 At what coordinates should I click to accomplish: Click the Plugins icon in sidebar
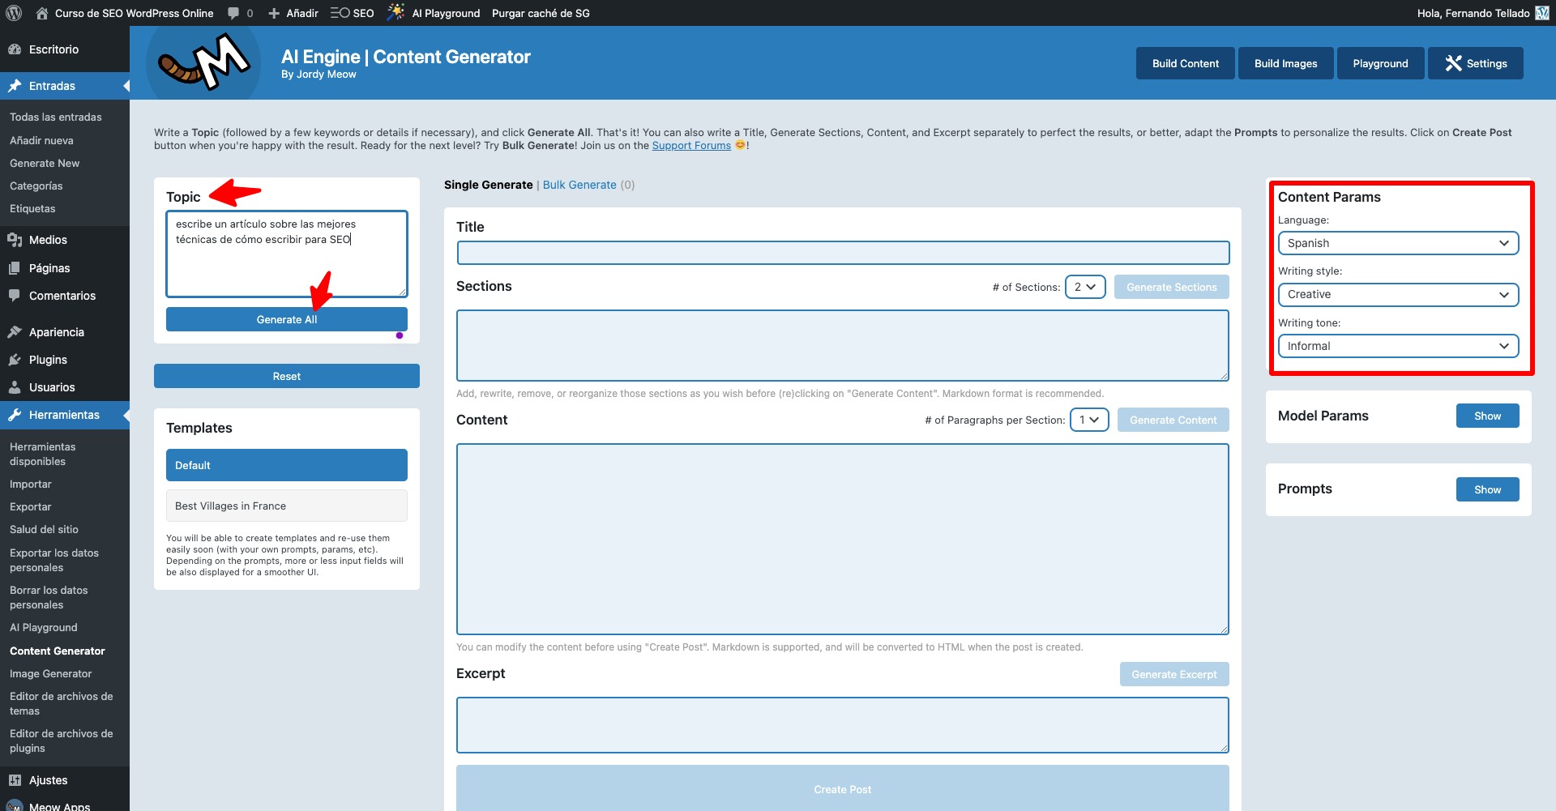(15, 360)
